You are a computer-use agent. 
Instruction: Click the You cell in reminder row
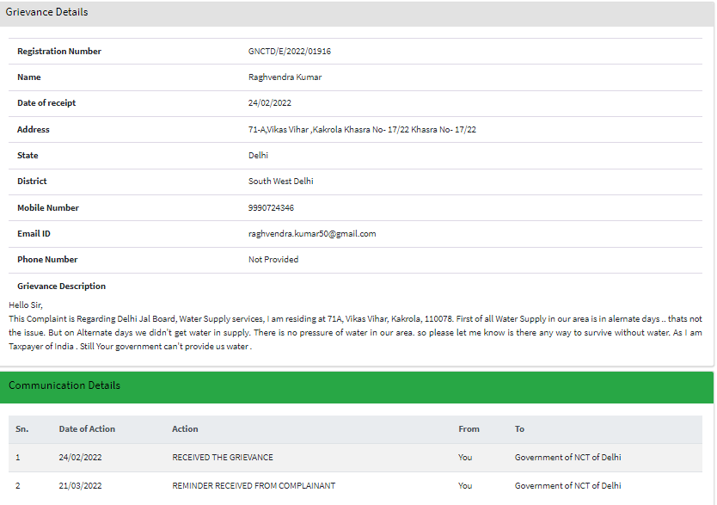click(x=465, y=486)
